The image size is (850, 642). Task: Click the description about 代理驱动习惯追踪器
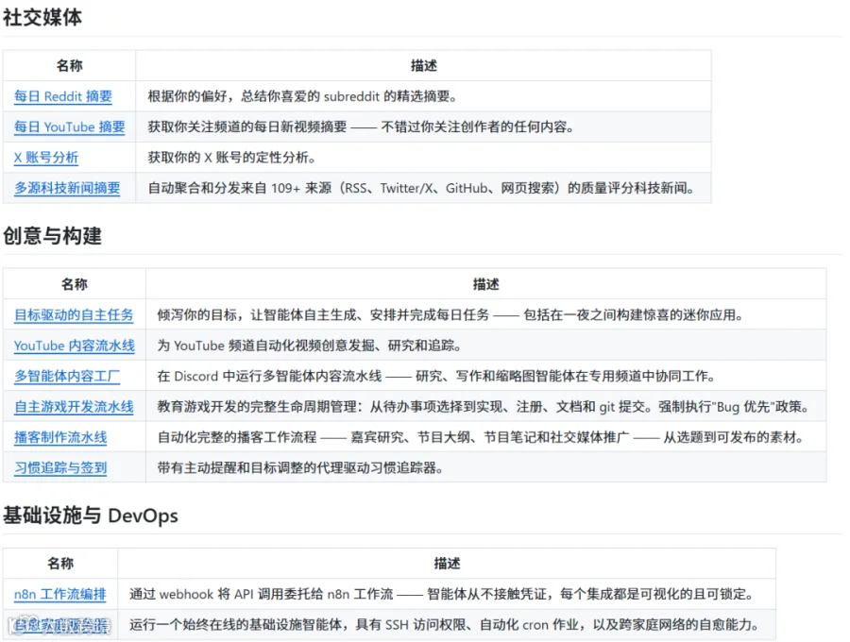click(x=300, y=467)
